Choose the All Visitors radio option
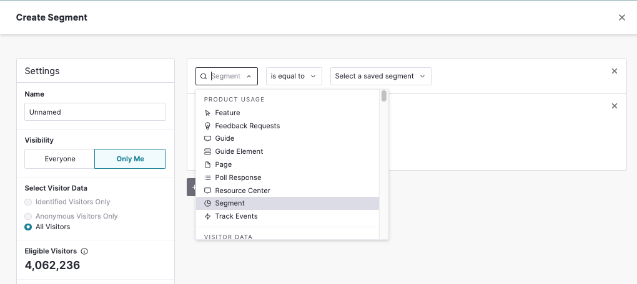 [x=28, y=227]
